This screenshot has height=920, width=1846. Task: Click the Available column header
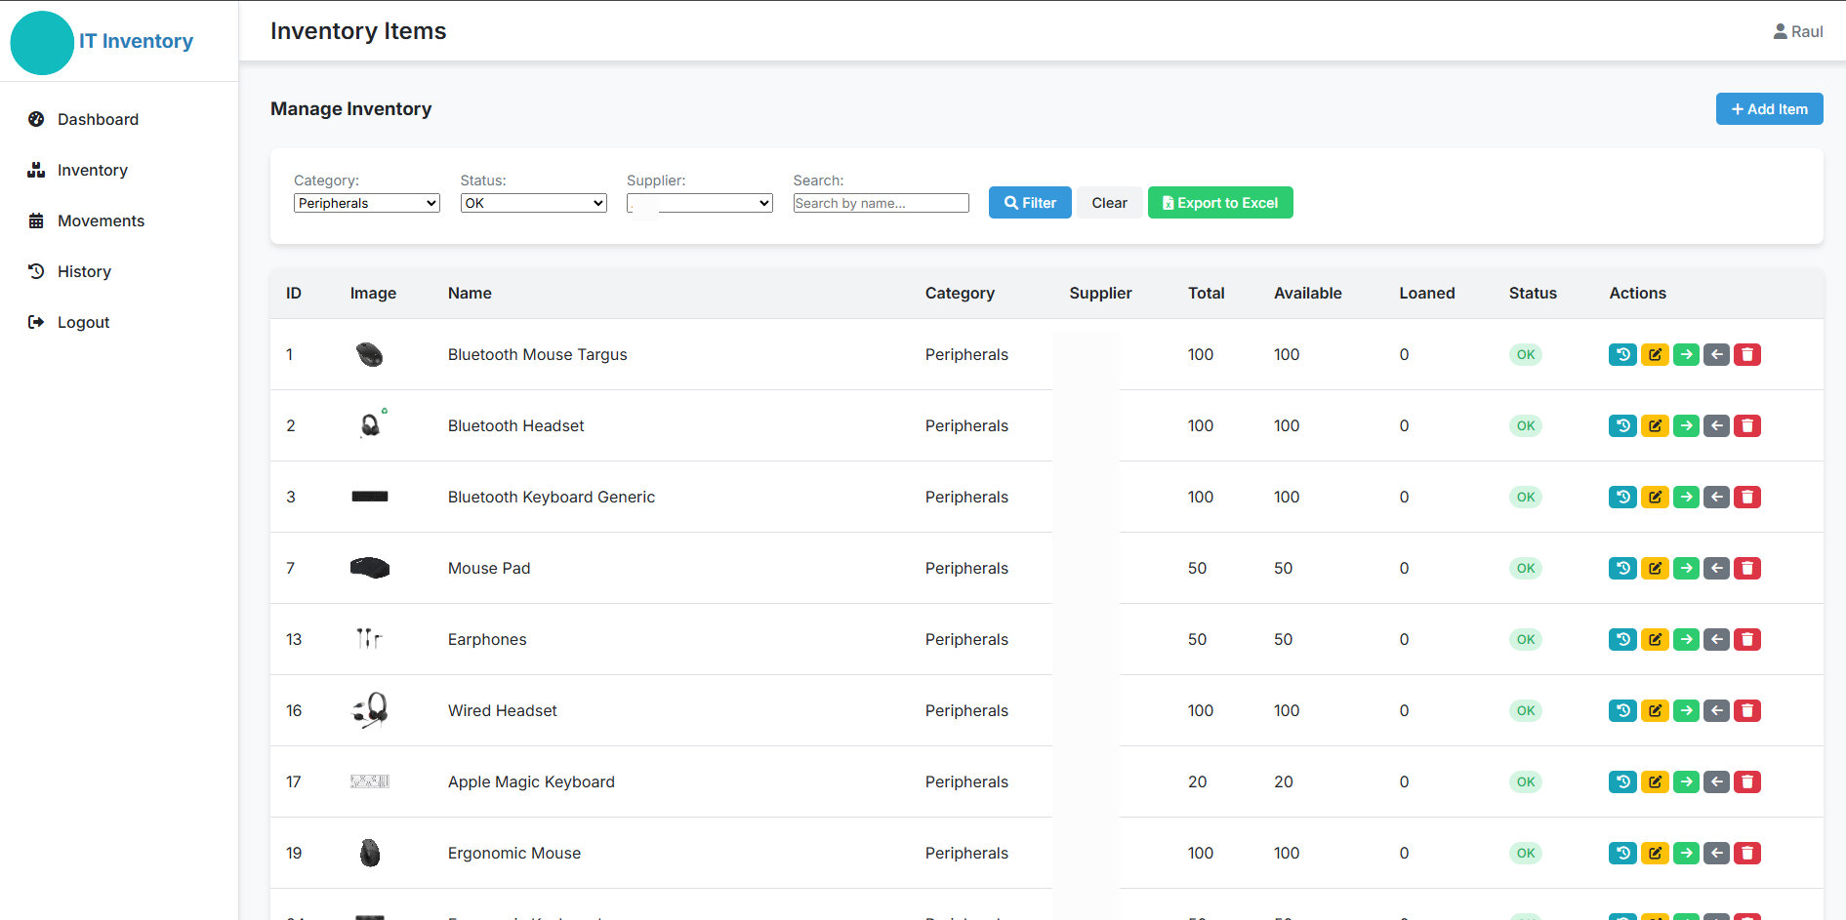click(1308, 293)
